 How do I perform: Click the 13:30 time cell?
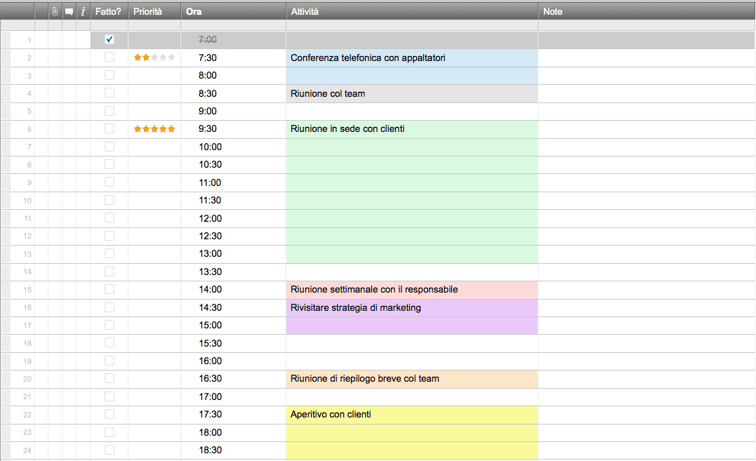233,272
